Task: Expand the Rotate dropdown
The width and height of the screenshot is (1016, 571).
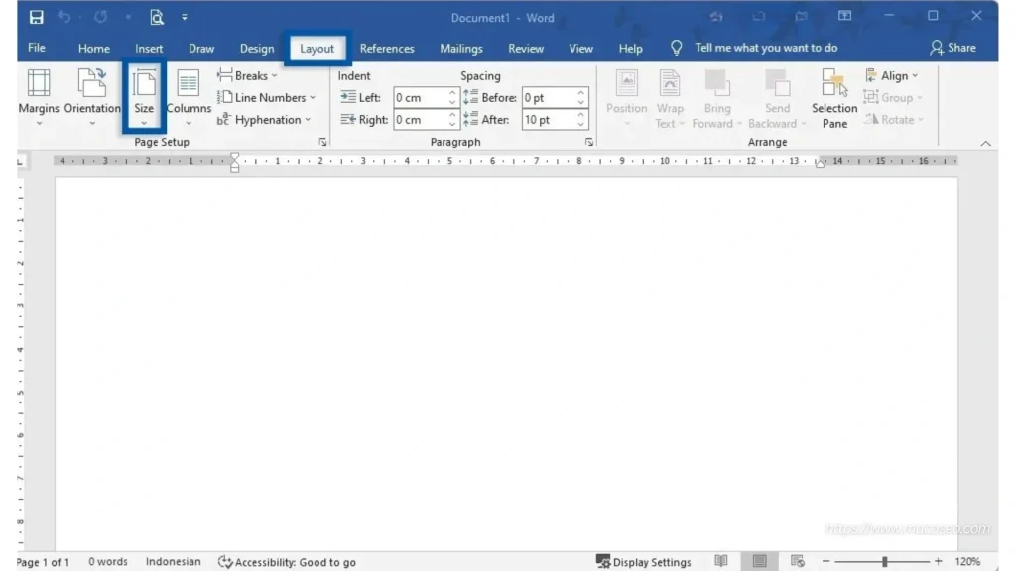Action: 894,120
